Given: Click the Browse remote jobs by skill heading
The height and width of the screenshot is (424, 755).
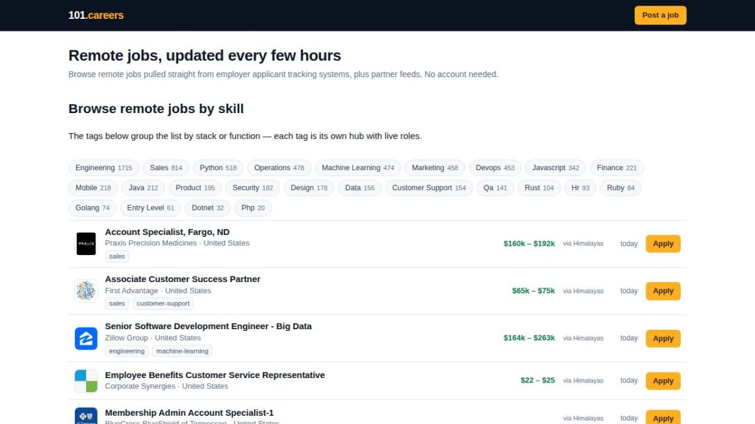Looking at the screenshot, I should (x=156, y=109).
